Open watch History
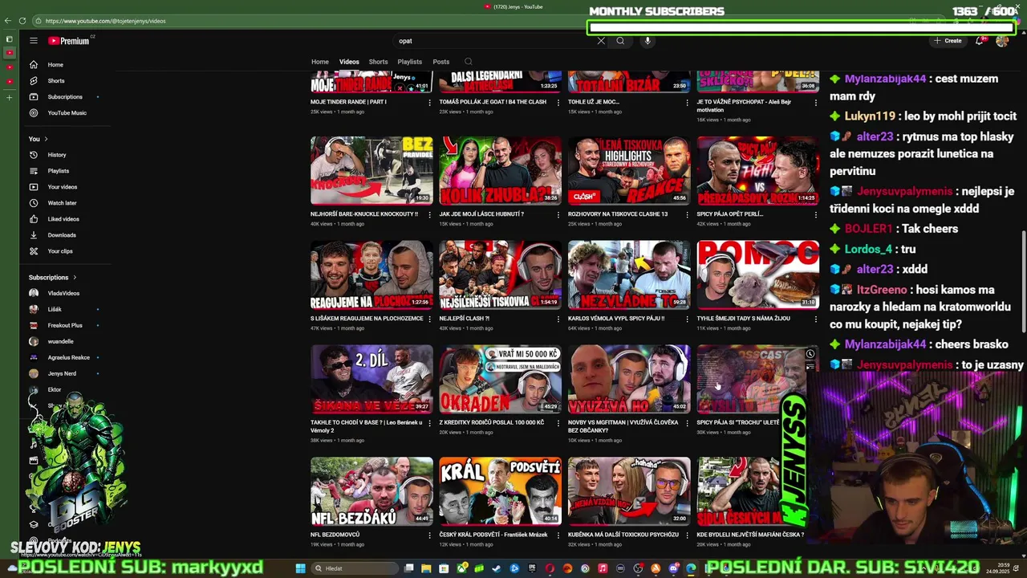The width and height of the screenshot is (1027, 578). (56, 155)
